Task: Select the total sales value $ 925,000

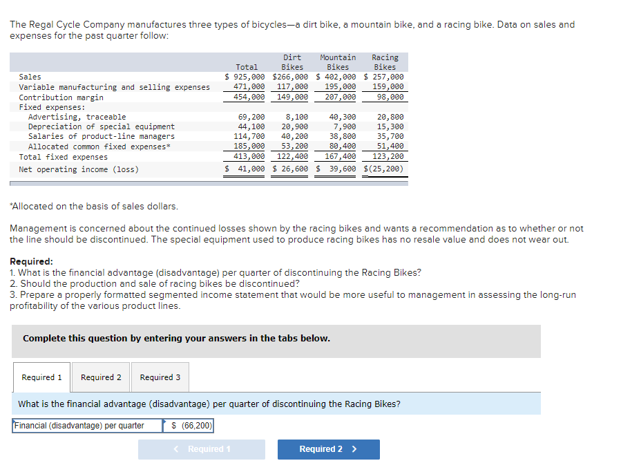Action: pyautogui.click(x=245, y=77)
